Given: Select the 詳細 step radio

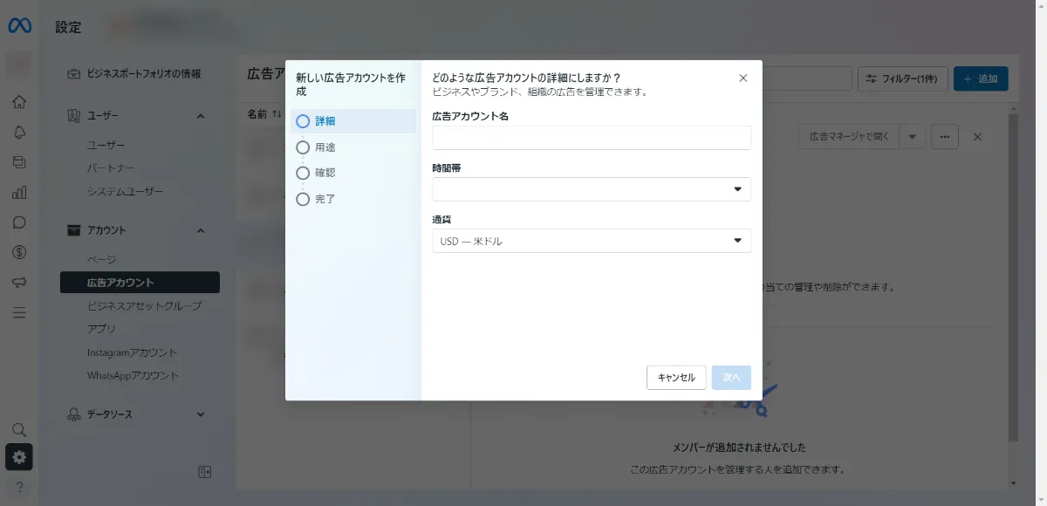Looking at the screenshot, I should pyautogui.click(x=303, y=121).
